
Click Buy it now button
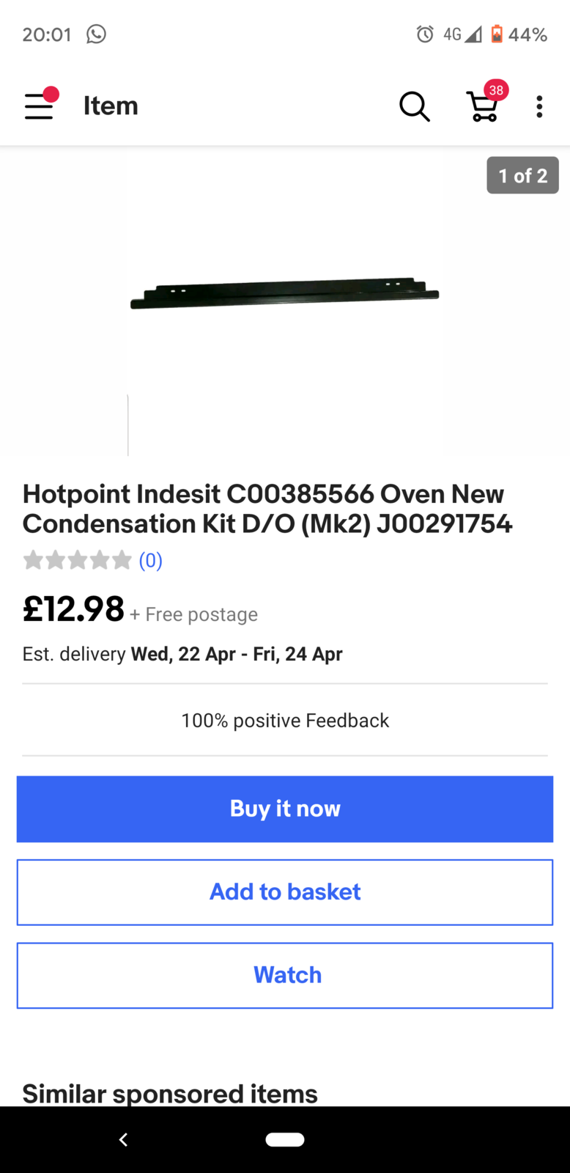[x=285, y=809]
